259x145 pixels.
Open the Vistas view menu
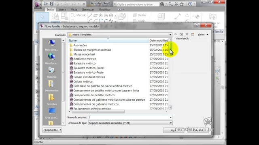point(203,34)
